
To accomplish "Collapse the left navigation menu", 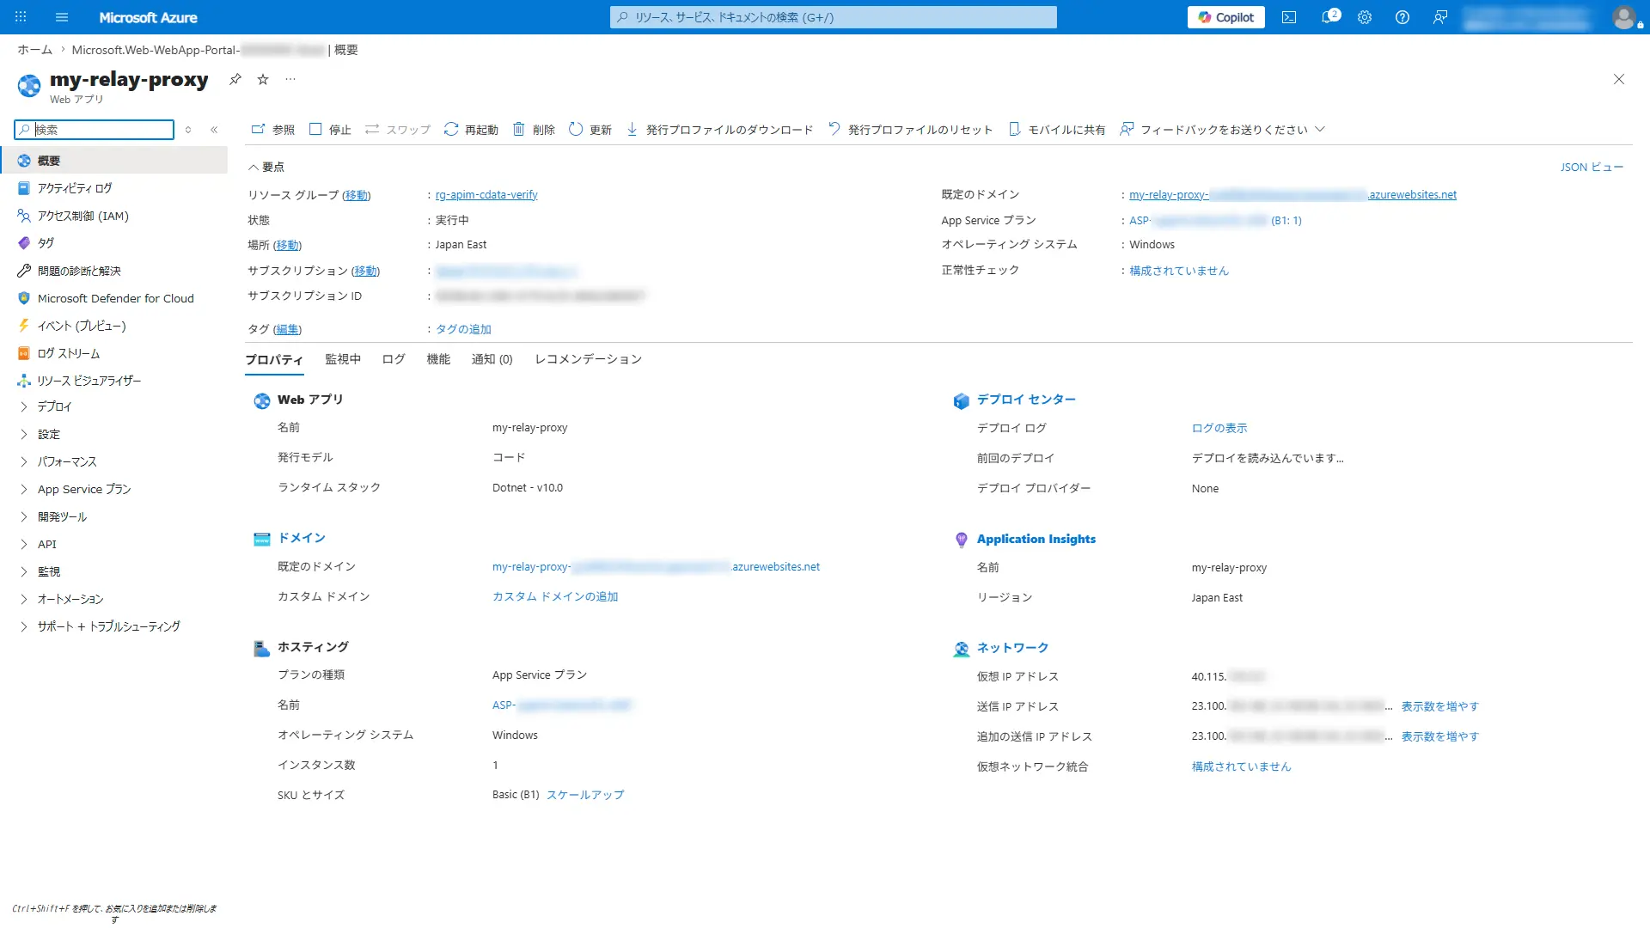I will pos(214,130).
